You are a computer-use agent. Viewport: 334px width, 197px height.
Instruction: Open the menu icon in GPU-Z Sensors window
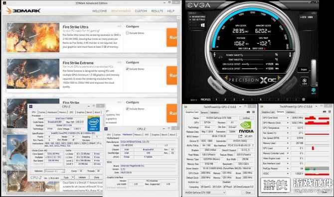(330, 112)
